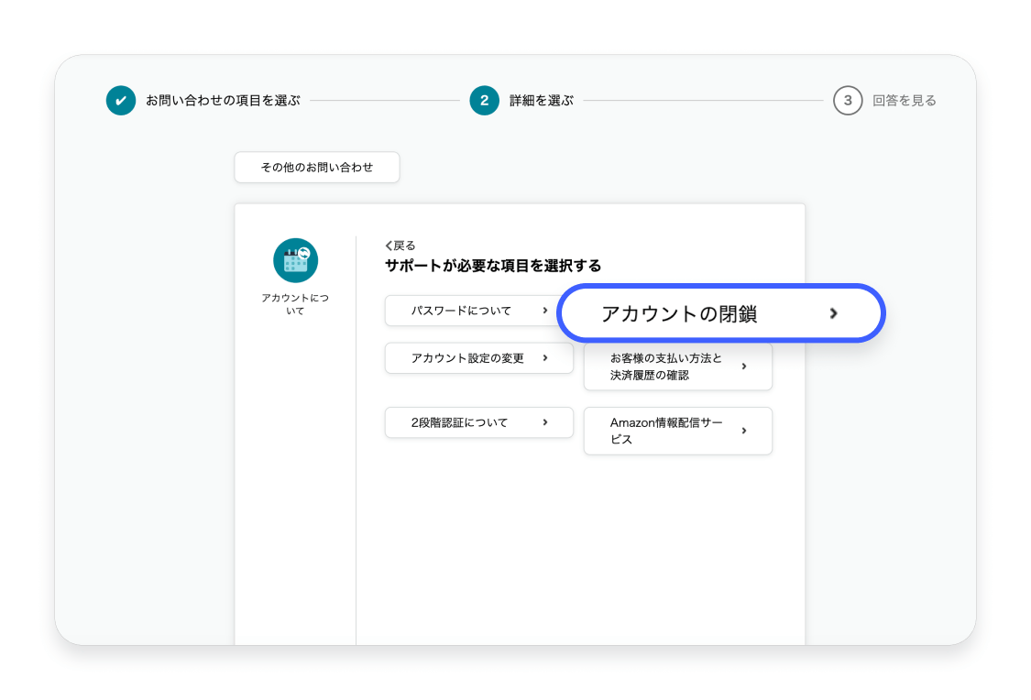Expand the アカウント設定の変更 chevron
Screen dimensions: 1031x700
pos(545,358)
